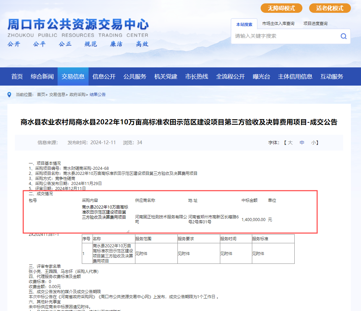Screen dimensions: 361x311
Task: Click column header 中标金额
Action: click(x=249, y=200)
